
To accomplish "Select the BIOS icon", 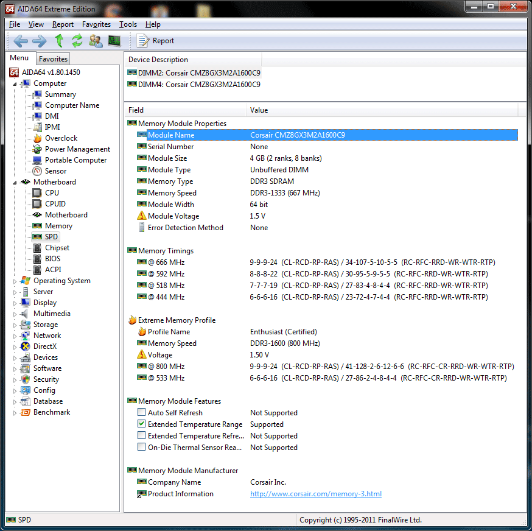I will point(37,259).
